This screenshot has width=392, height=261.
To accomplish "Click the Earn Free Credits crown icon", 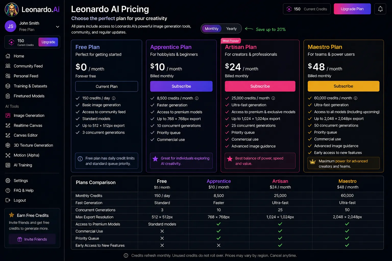I will point(11,215).
